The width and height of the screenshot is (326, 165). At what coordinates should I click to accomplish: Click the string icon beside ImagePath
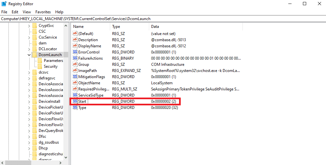[x=75, y=70]
